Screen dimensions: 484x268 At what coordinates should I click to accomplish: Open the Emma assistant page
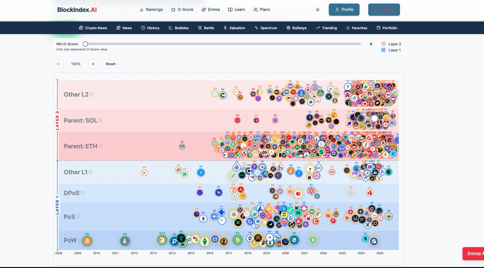point(211,9)
